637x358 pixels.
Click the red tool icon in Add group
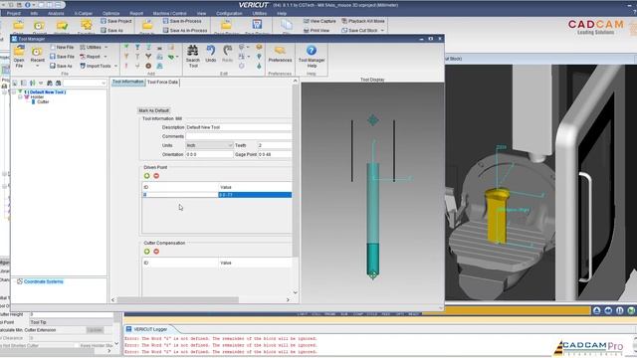[x=126, y=66]
